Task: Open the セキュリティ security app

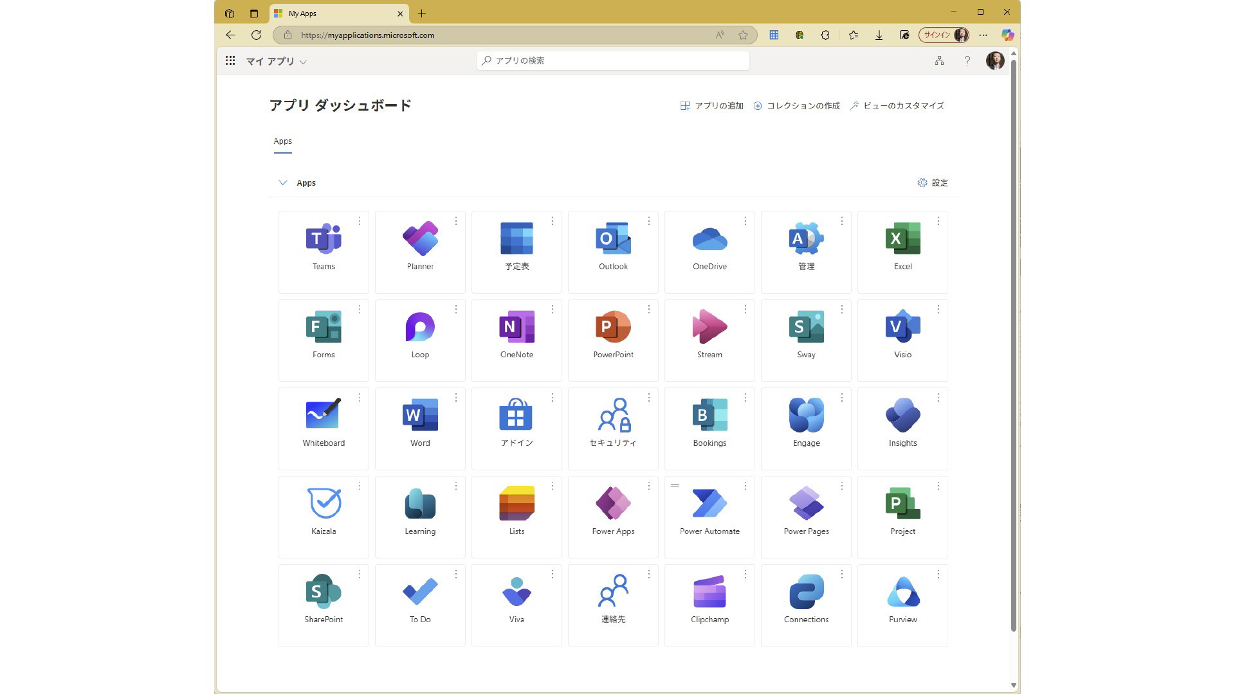Action: 613,429
